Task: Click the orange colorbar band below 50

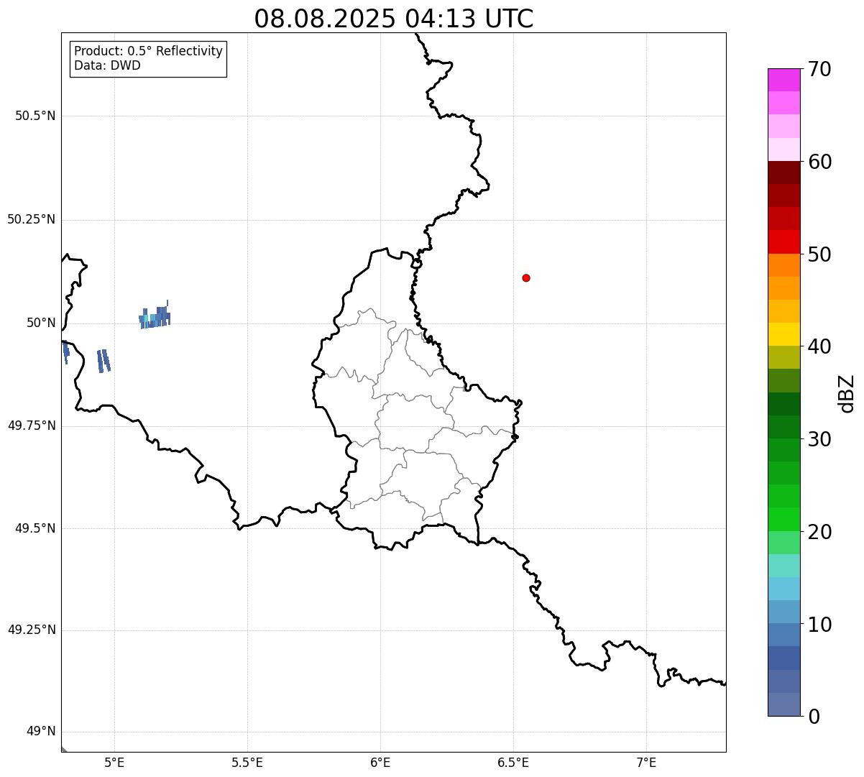Action: [783, 265]
